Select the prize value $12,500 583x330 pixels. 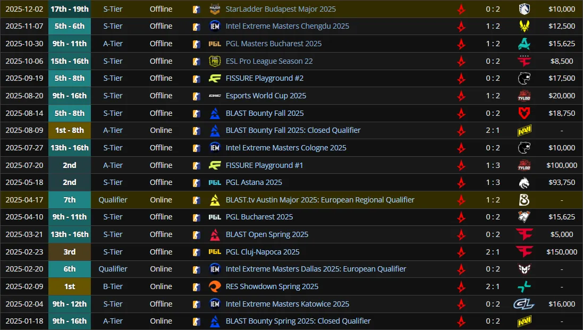coord(562,26)
